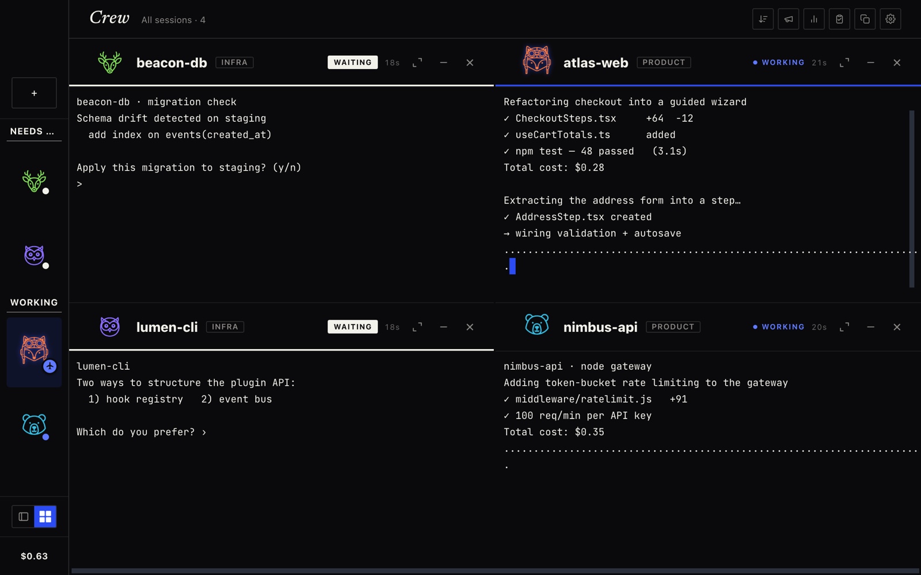Minimize the atlas-web session pane

click(870, 62)
